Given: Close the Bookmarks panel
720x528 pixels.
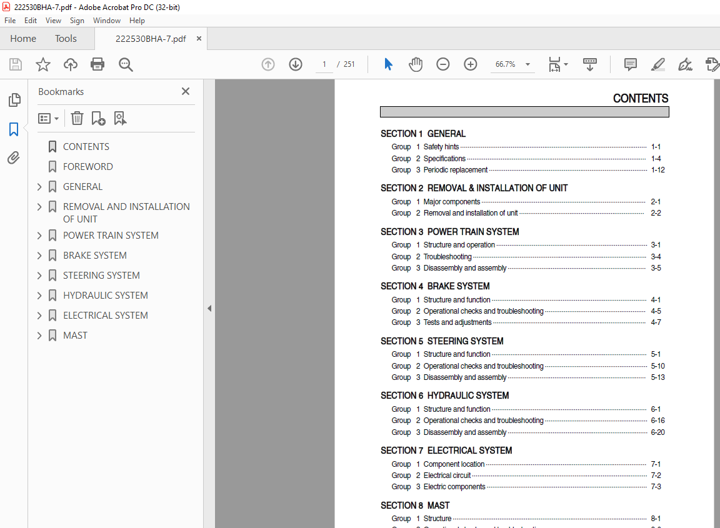Looking at the screenshot, I should pos(186,91).
